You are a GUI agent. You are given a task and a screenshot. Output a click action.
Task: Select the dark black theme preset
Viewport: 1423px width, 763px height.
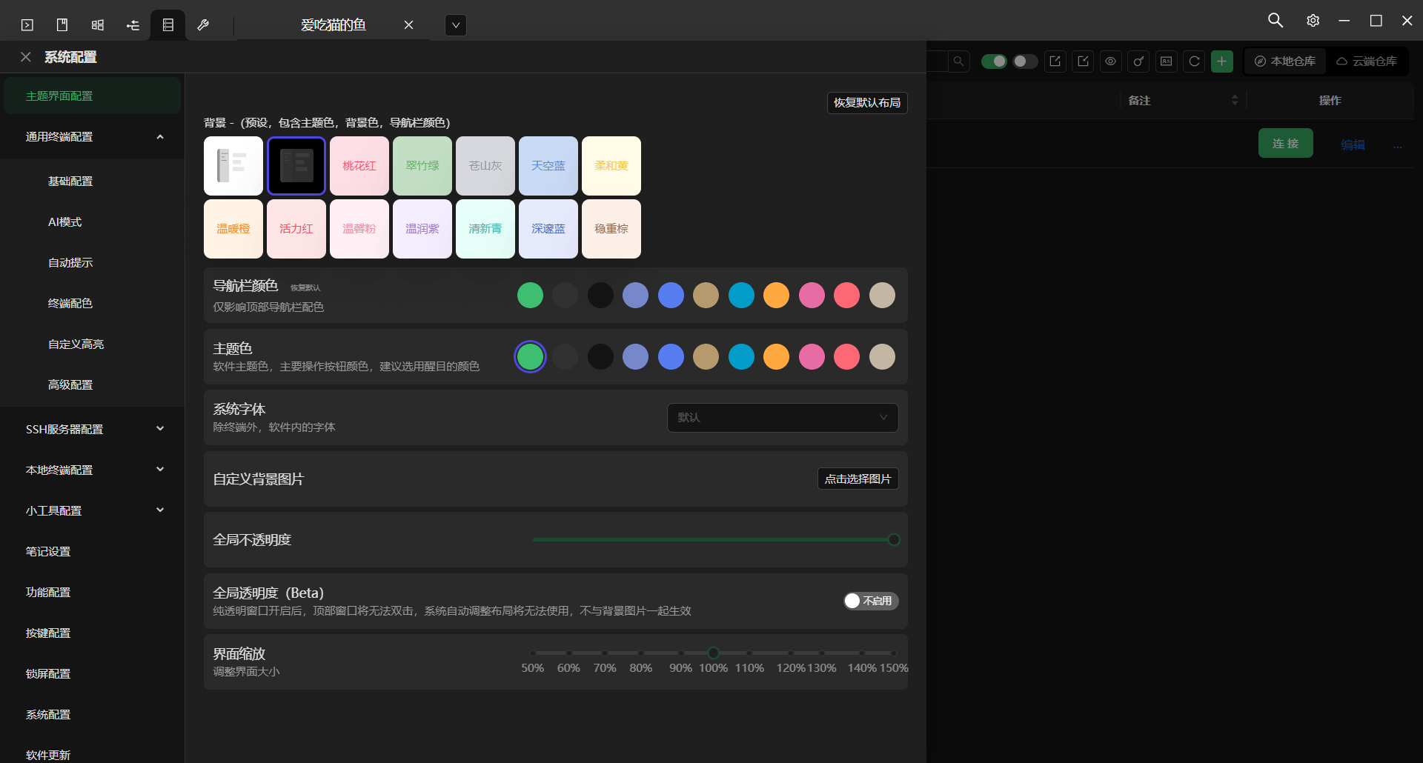click(x=296, y=166)
